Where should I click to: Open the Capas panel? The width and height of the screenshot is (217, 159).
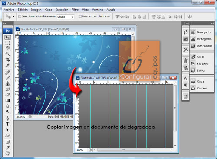pyautogui.click(x=202, y=81)
